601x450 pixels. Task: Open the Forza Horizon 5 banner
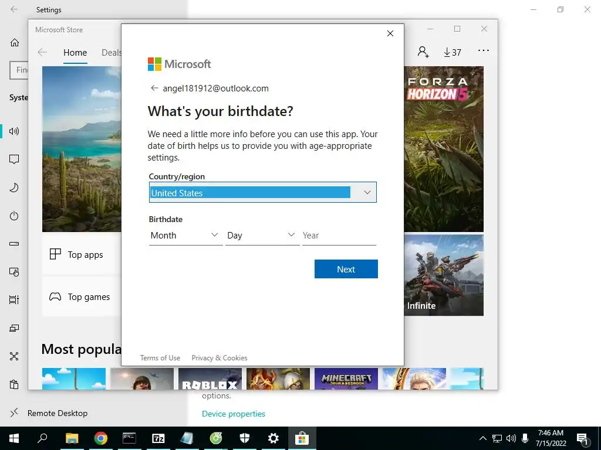click(444, 149)
